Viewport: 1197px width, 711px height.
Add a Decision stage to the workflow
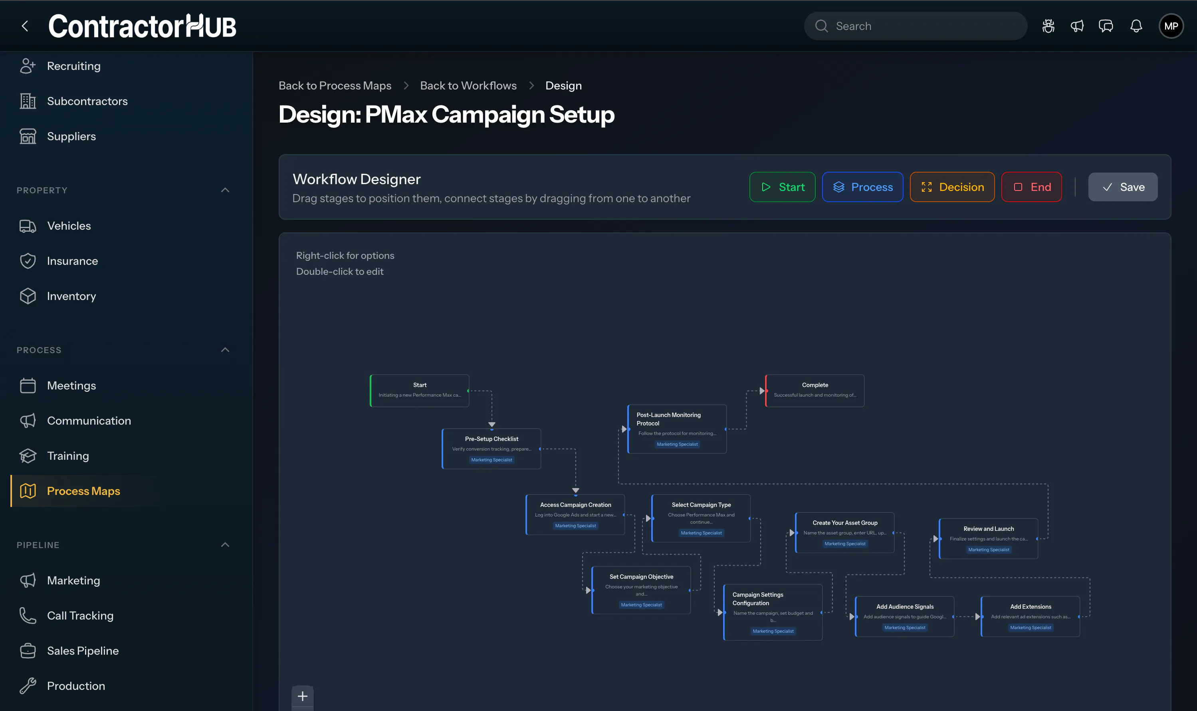(x=952, y=187)
